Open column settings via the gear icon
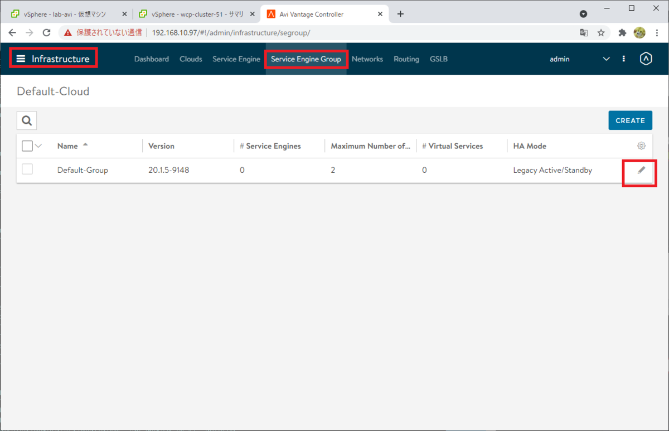Image resolution: width=669 pixels, height=431 pixels. (641, 146)
